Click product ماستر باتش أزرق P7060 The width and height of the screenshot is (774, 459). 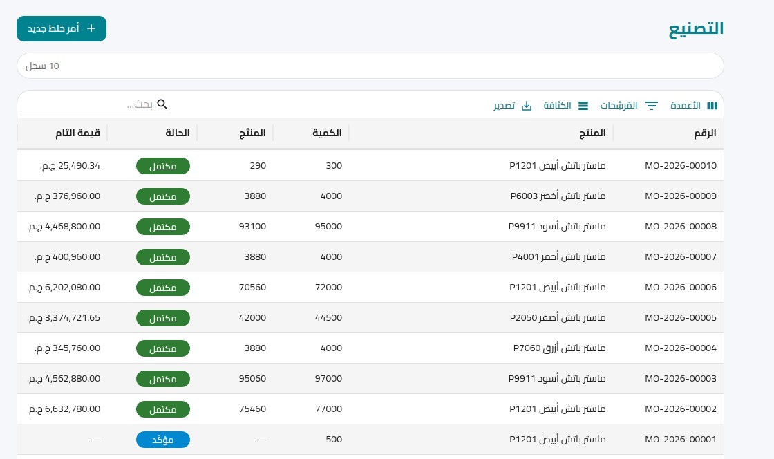click(x=559, y=348)
